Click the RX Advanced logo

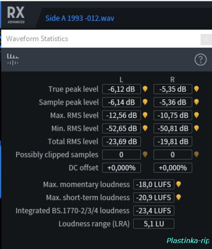(x=16, y=15)
